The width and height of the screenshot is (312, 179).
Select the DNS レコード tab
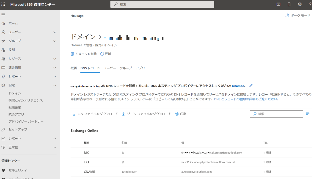click(90, 68)
